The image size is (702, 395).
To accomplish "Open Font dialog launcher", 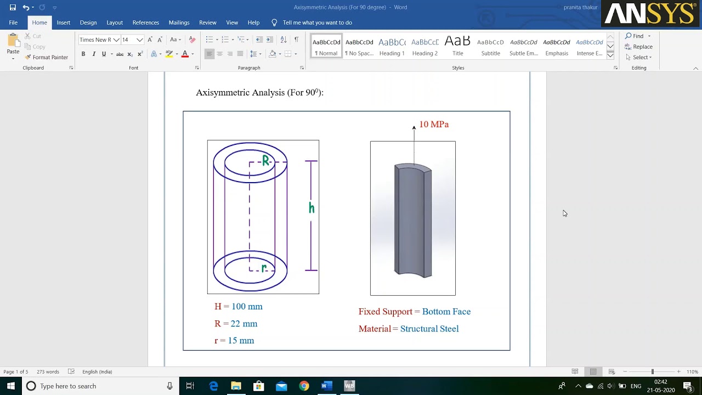I will pyautogui.click(x=197, y=68).
